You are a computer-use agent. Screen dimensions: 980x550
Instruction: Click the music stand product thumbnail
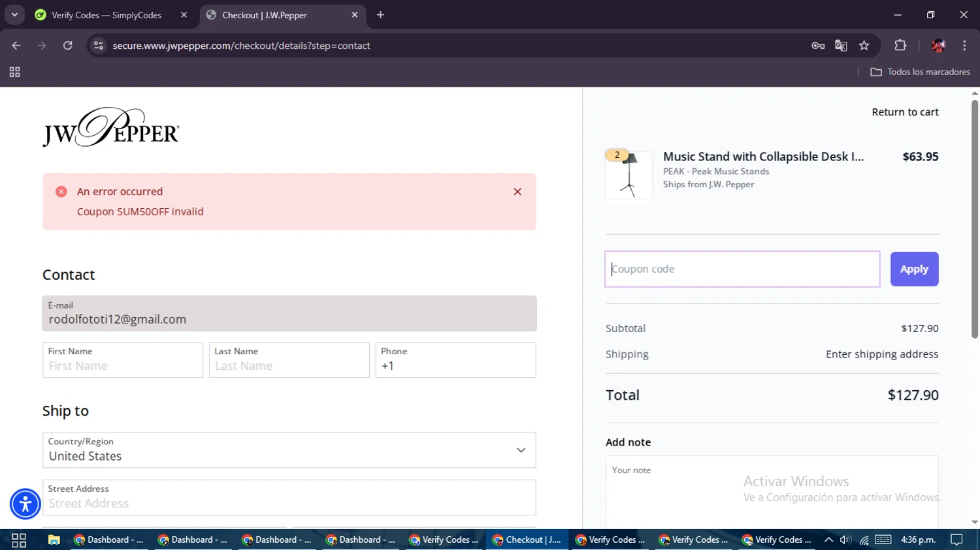[x=629, y=176]
